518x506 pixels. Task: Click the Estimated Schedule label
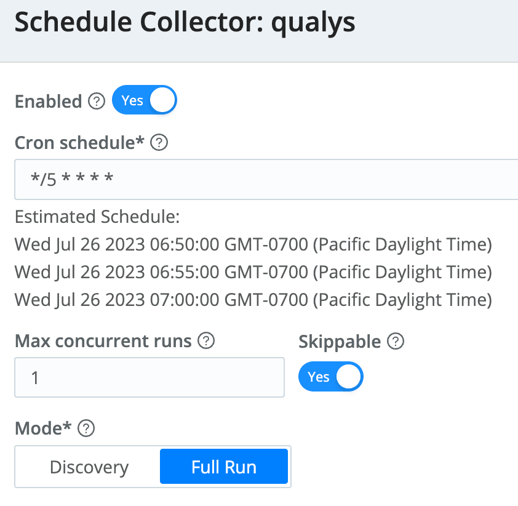(x=97, y=217)
